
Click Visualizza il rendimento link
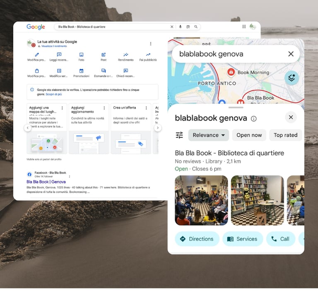(54, 46)
